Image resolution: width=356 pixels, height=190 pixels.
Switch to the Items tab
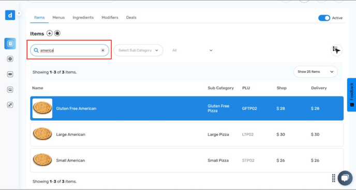[39, 18]
